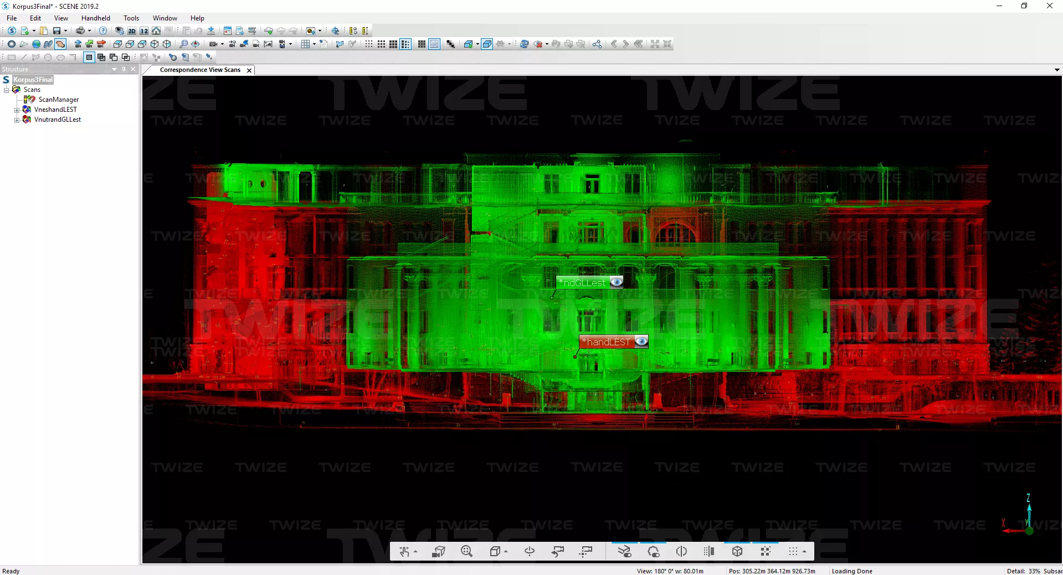1063x575 pixels.
Task: Close the Correspondence View Scans tab
Action: pos(249,70)
